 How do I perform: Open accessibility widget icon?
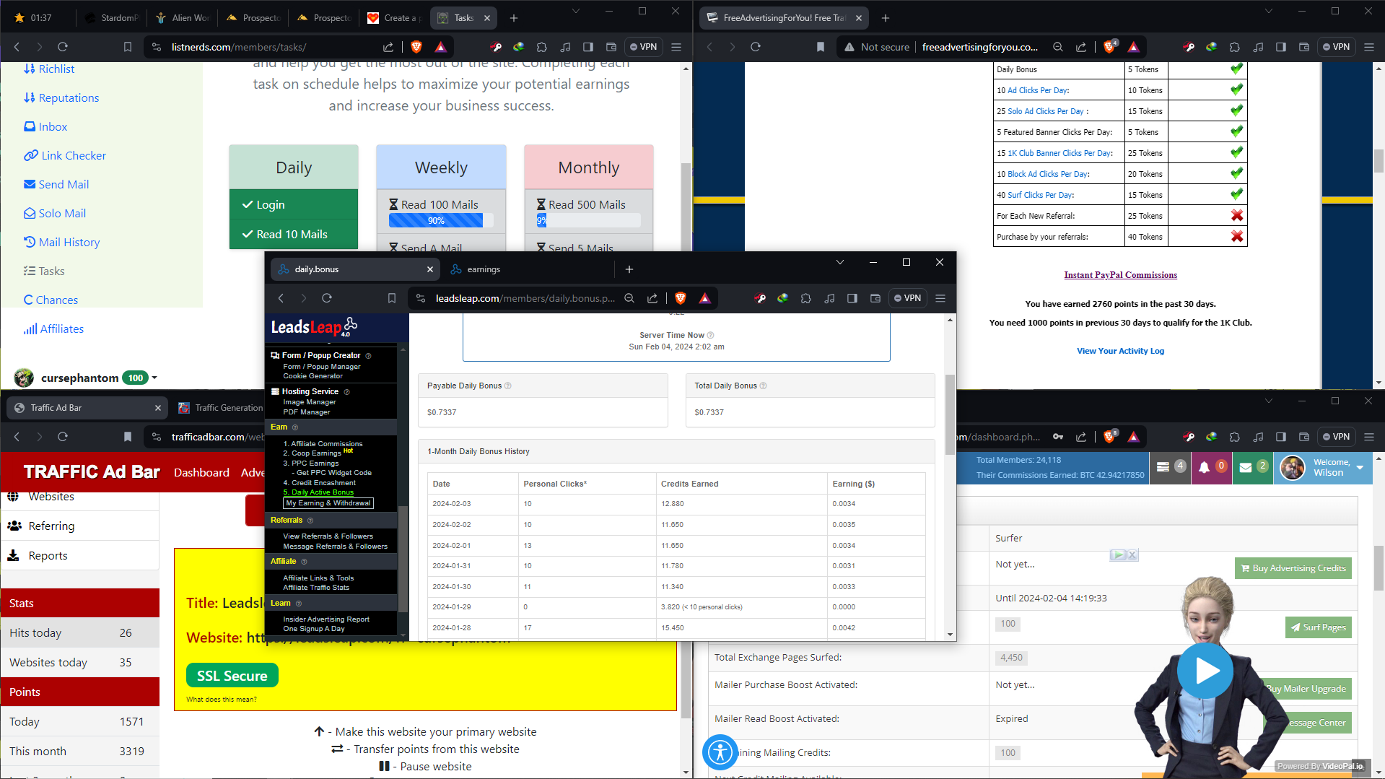720,752
